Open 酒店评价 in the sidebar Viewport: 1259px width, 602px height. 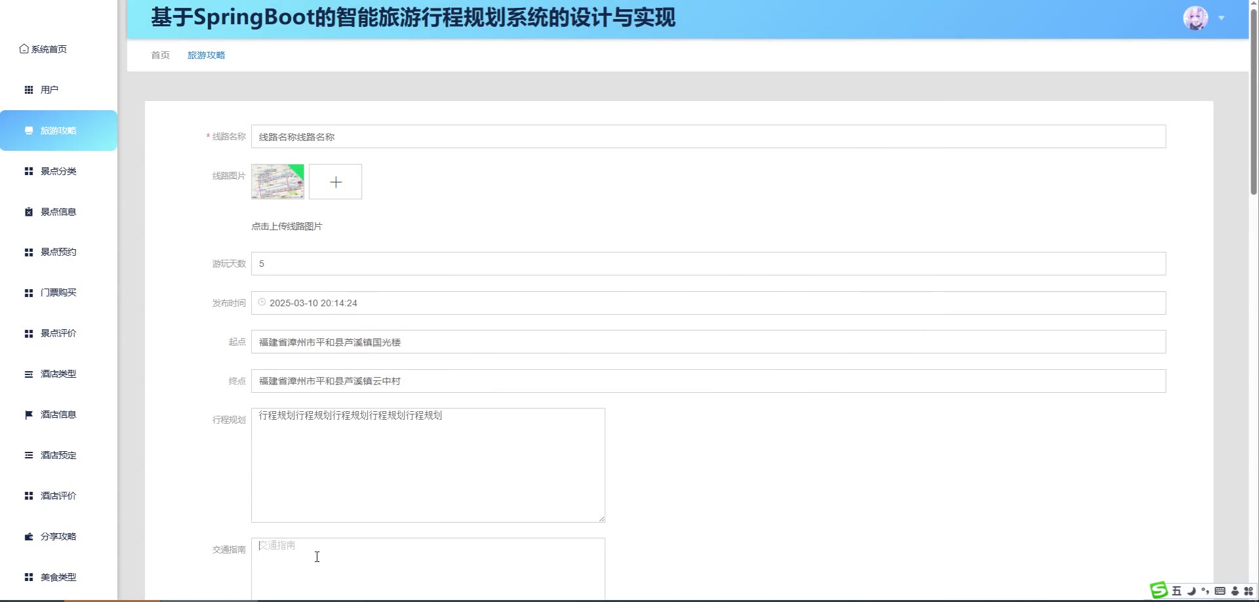[58, 496]
